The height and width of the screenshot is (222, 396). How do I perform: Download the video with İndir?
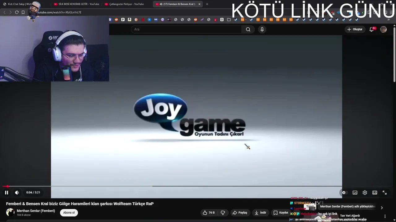coord(260,213)
